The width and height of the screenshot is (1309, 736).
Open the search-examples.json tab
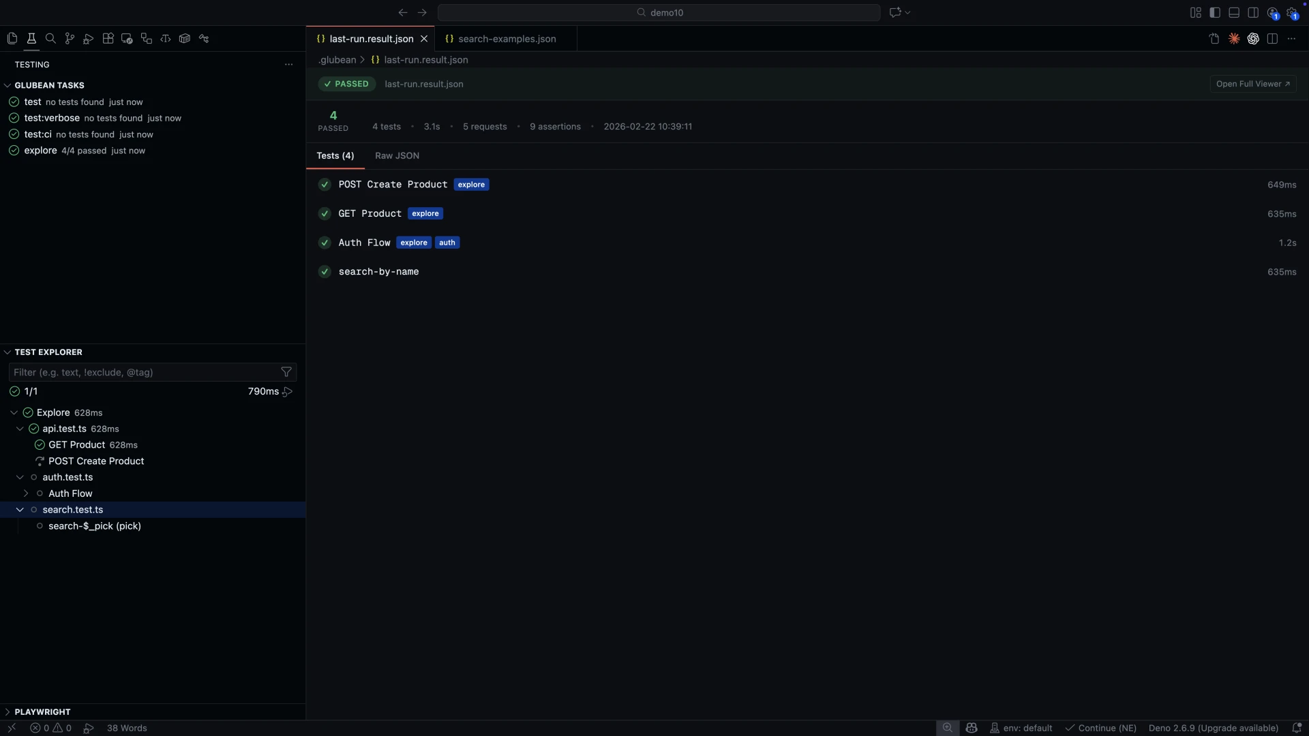507,39
